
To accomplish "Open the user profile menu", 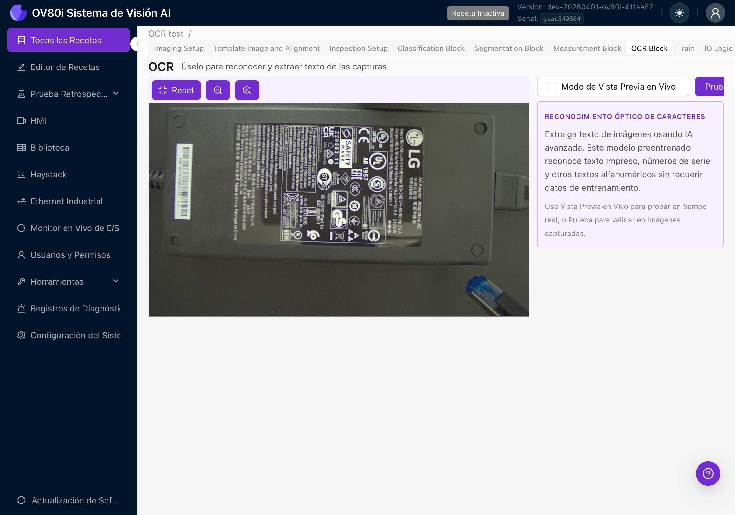I will (715, 13).
